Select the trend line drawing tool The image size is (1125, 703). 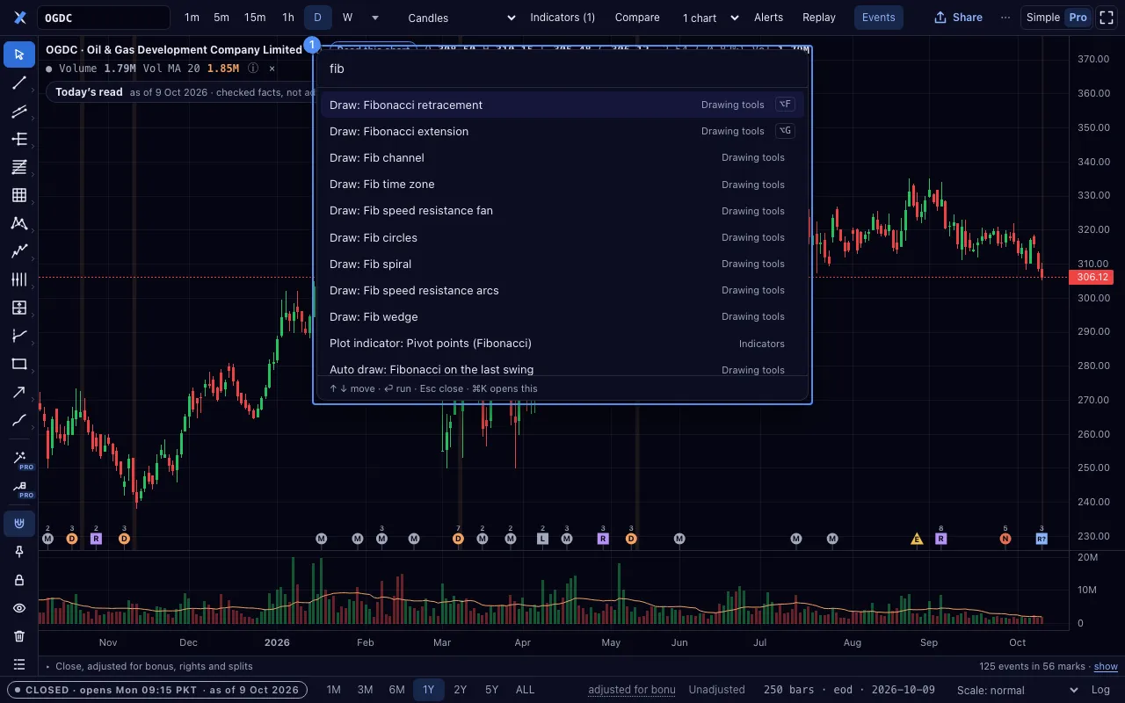[19, 83]
